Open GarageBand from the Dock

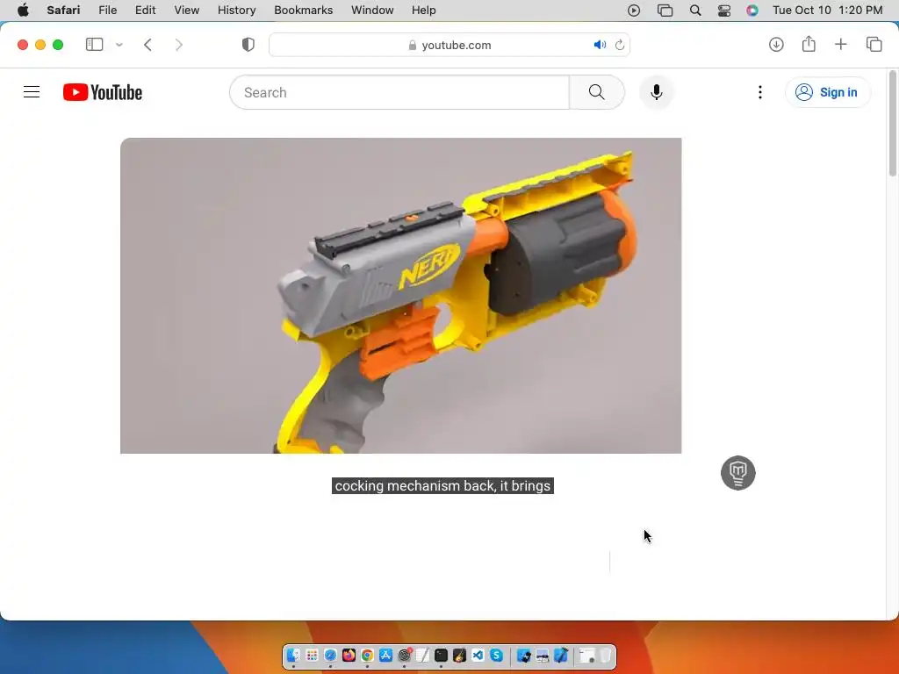tap(459, 655)
